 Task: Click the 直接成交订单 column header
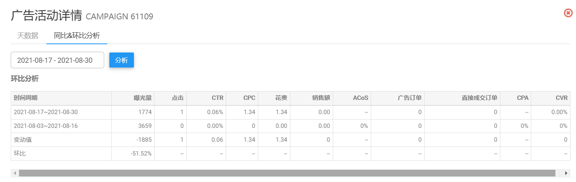click(x=479, y=98)
